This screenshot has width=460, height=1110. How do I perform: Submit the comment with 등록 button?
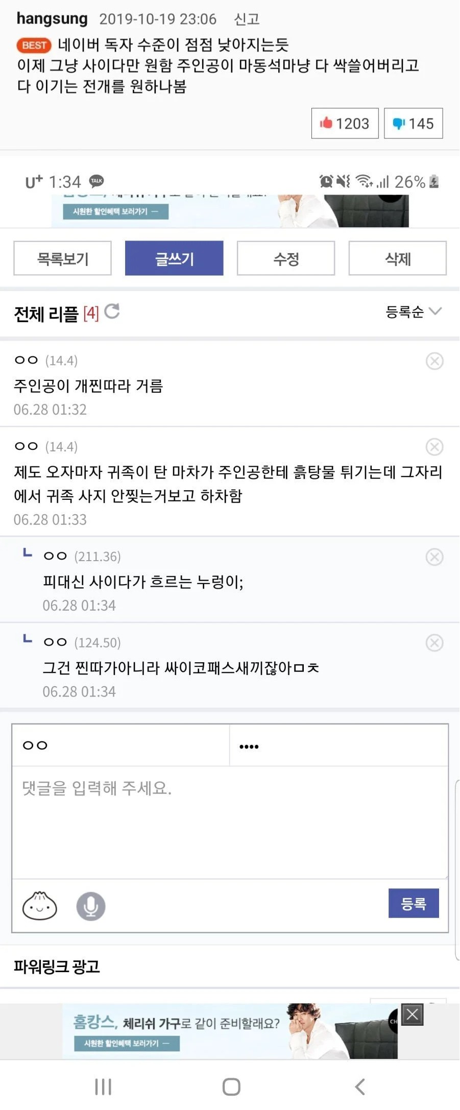point(414,903)
